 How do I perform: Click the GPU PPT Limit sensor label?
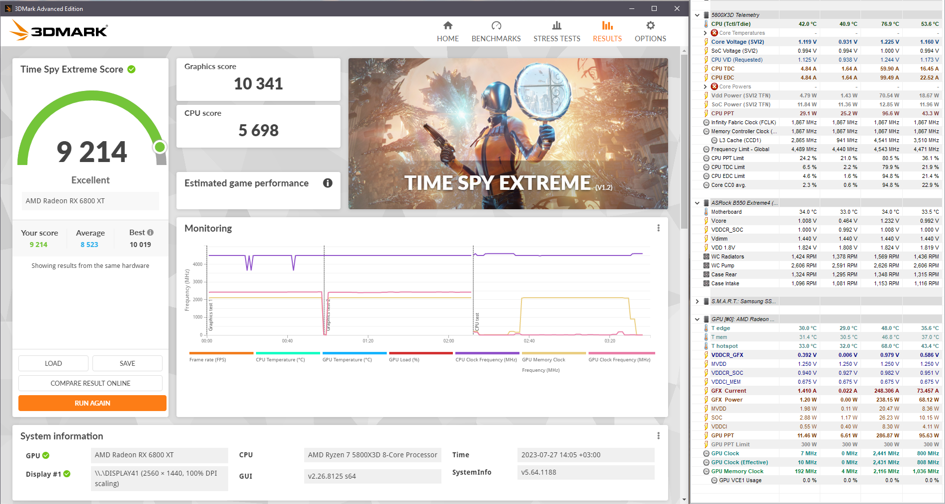pos(730,444)
